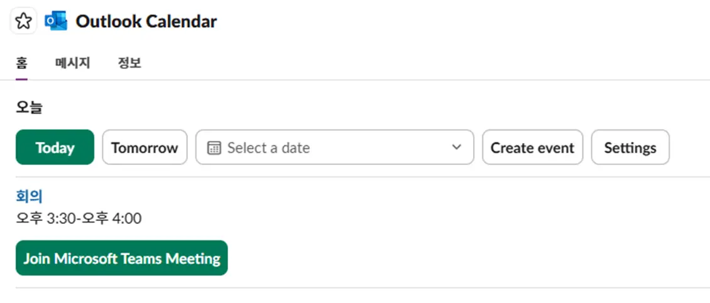Go to the 정보 tab

point(129,63)
